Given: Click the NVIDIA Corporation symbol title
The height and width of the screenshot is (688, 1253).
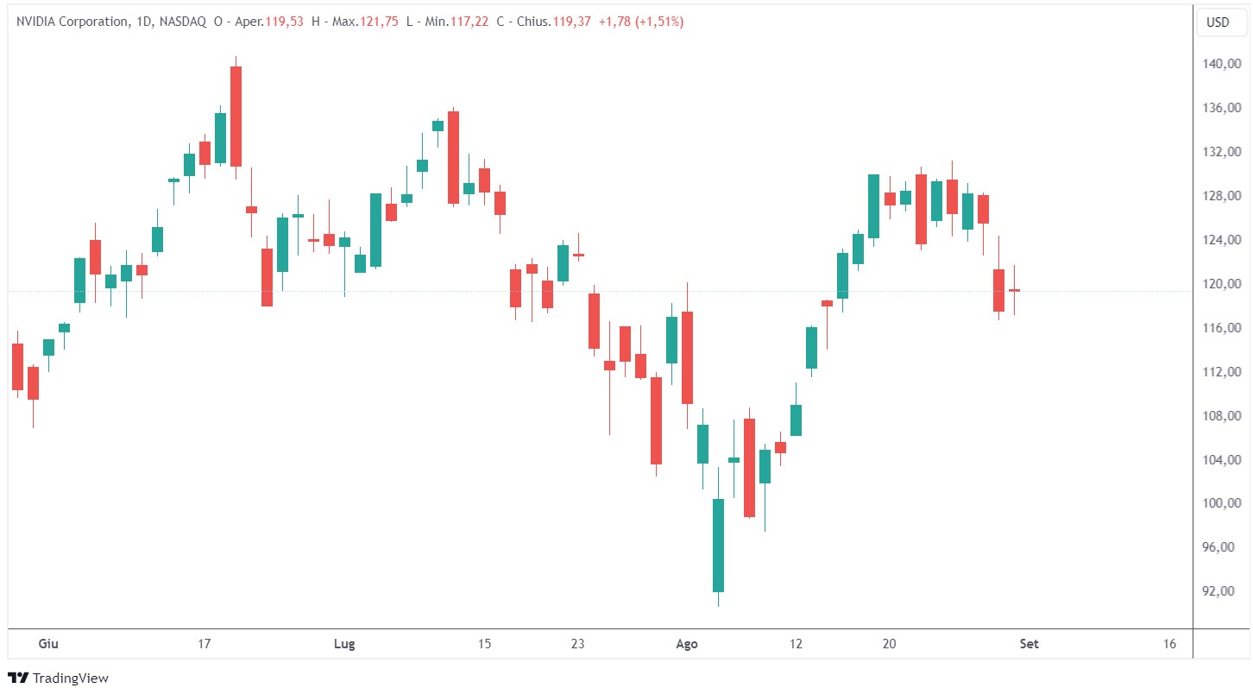Looking at the screenshot, I should point(72,22).
